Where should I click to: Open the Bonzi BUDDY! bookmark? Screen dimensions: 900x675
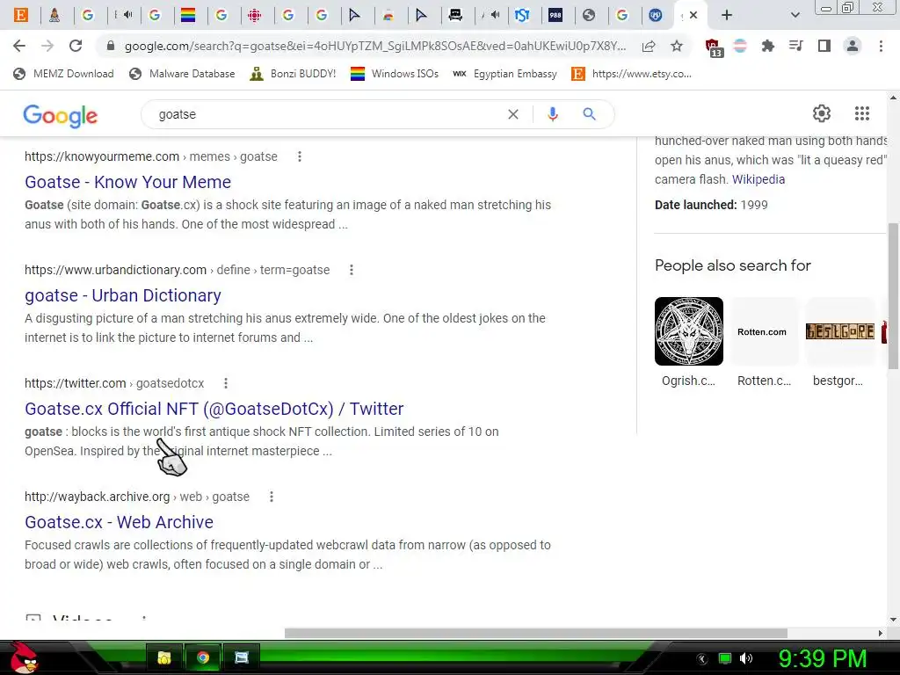click(x=294, y=74)
